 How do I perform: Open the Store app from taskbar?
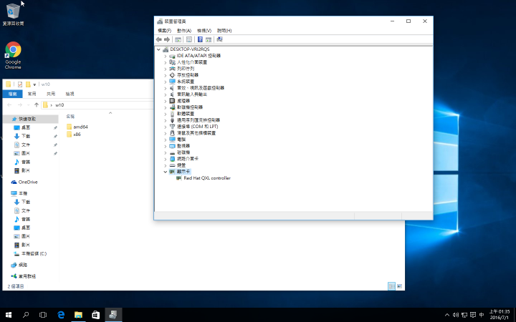tap(95, 315)
